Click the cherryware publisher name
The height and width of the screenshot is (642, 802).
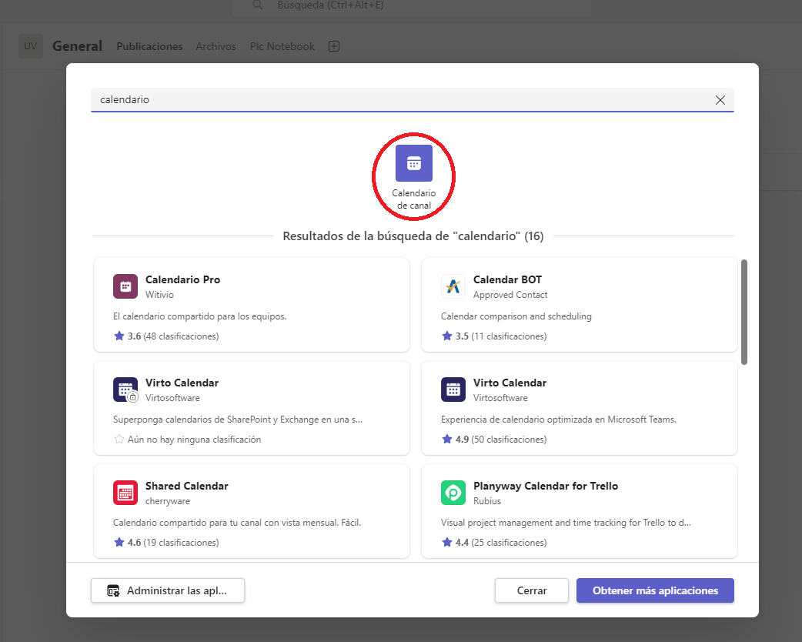tap(168, 501)
